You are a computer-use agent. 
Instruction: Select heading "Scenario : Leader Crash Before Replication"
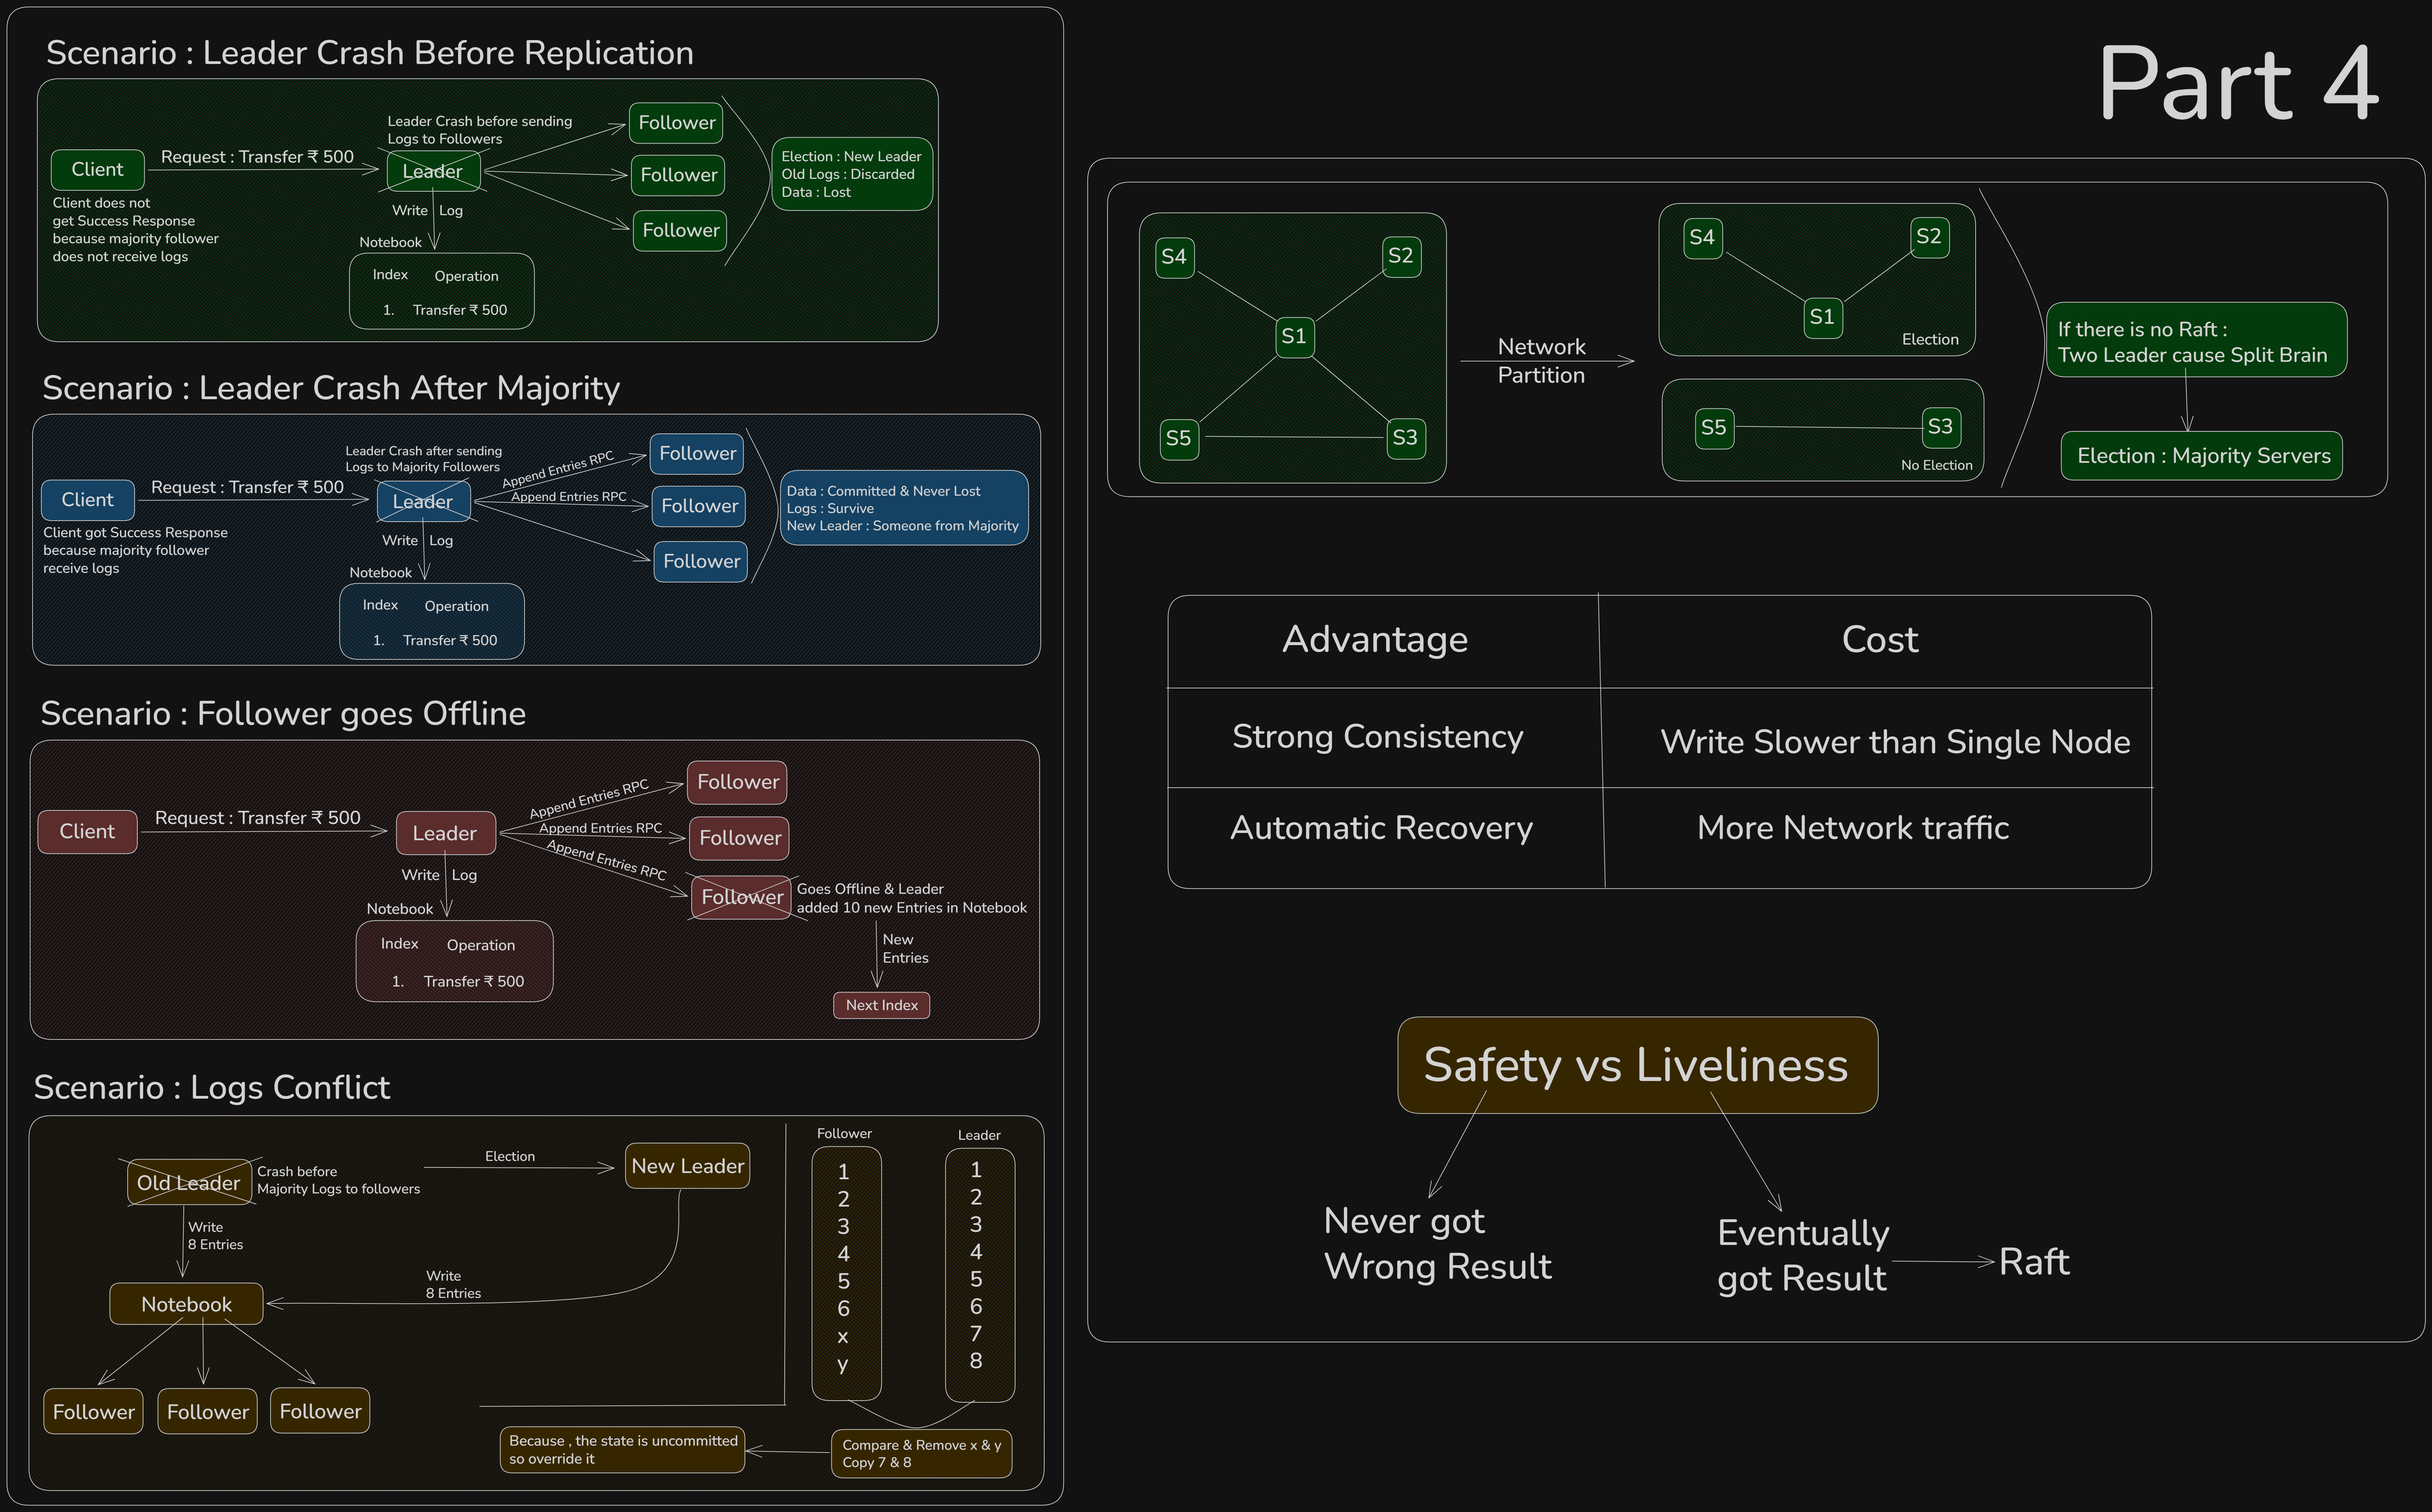pos(370,53)
